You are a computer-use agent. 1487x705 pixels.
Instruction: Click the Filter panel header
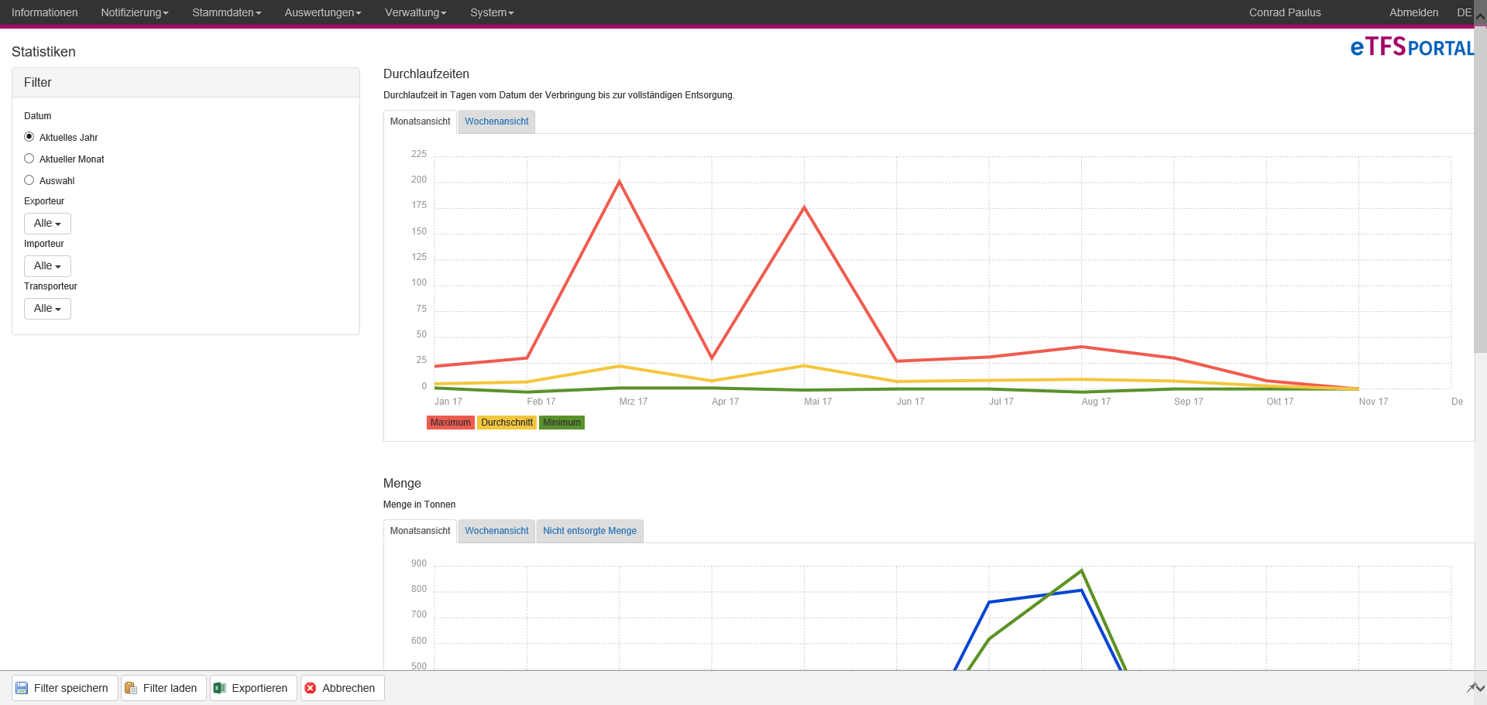[x=186, y=83]
